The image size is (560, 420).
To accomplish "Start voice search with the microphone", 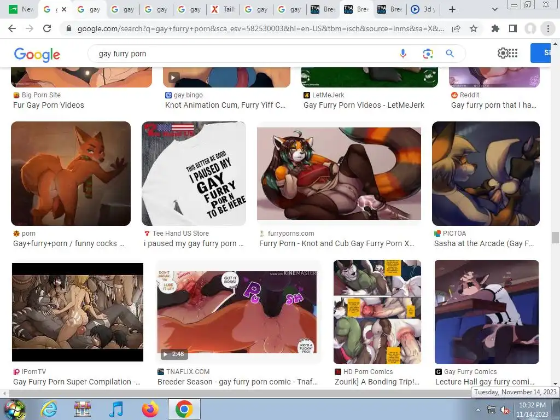I will coord(403,54).
